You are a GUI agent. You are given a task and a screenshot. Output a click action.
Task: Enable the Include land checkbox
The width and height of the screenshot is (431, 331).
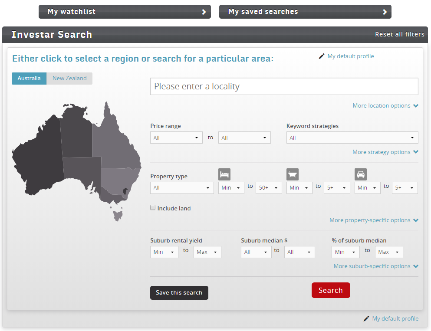point(153,208)
